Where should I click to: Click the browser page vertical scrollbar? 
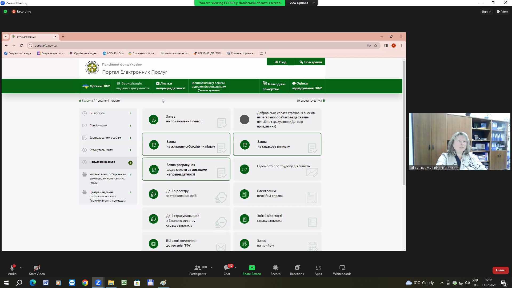pyautogui.click(x=404, y=123)
